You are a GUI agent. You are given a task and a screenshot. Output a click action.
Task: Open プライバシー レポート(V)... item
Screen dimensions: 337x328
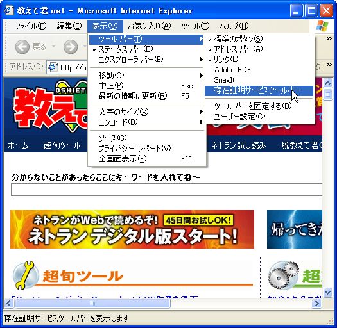tap(146, 149)
